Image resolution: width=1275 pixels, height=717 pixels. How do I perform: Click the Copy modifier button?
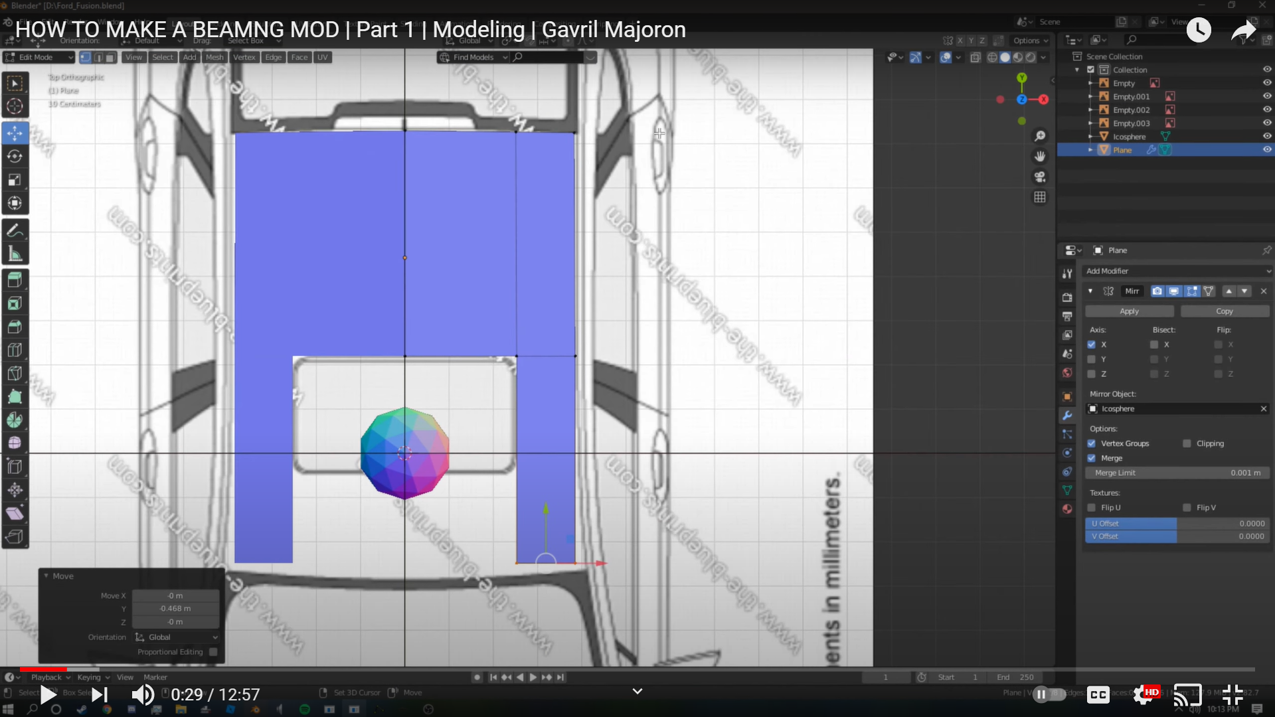pyautogui.click(x=1225, y=311)
